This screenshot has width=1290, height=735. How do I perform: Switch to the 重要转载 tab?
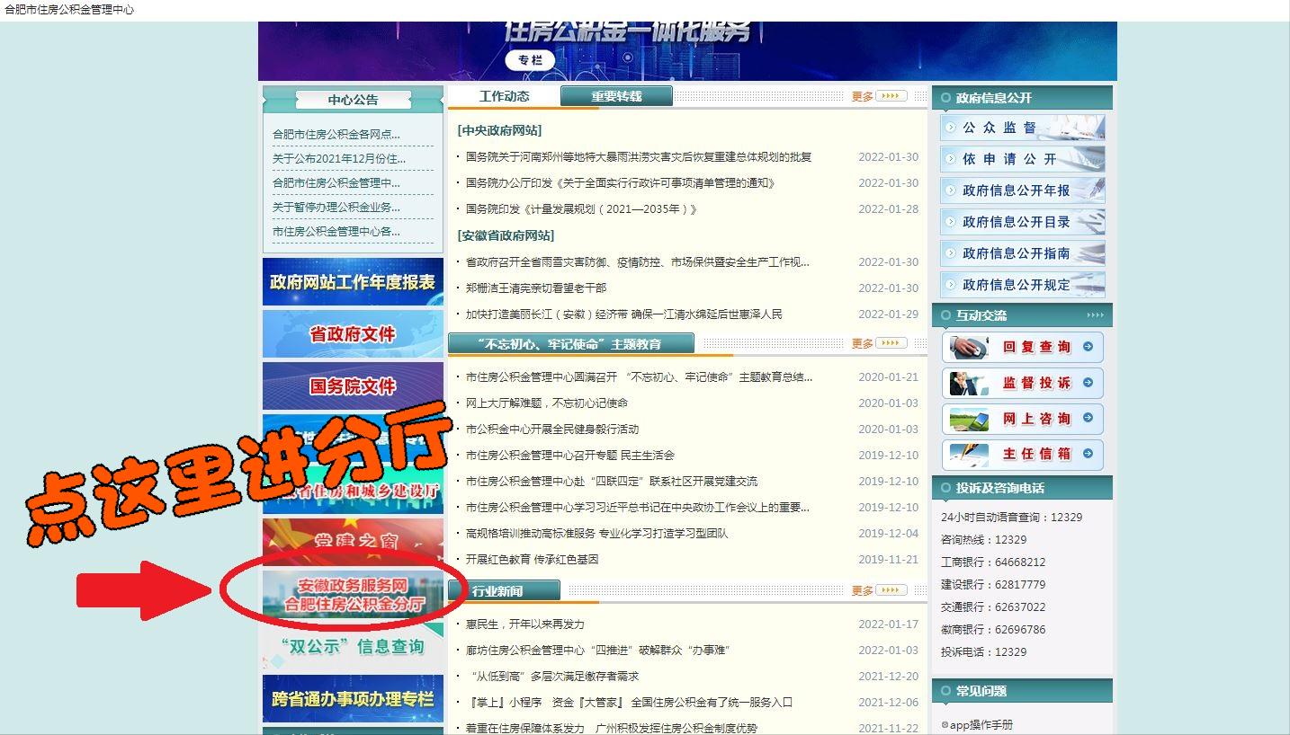(617, 93)
